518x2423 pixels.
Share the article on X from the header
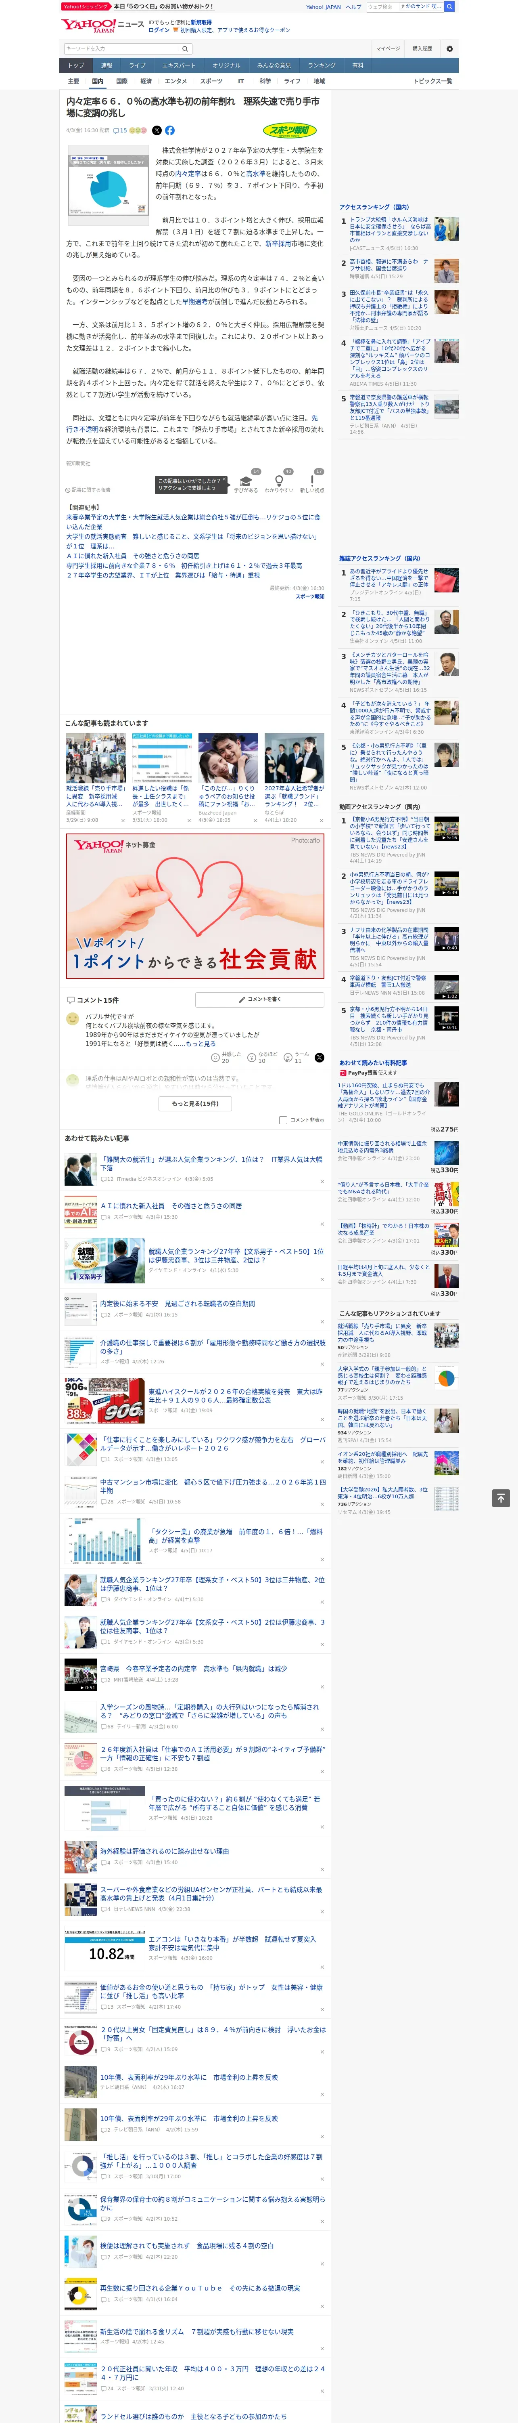point(157,131)
